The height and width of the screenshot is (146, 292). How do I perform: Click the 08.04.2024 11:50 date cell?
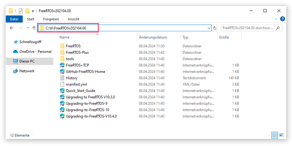pos(151,46)
